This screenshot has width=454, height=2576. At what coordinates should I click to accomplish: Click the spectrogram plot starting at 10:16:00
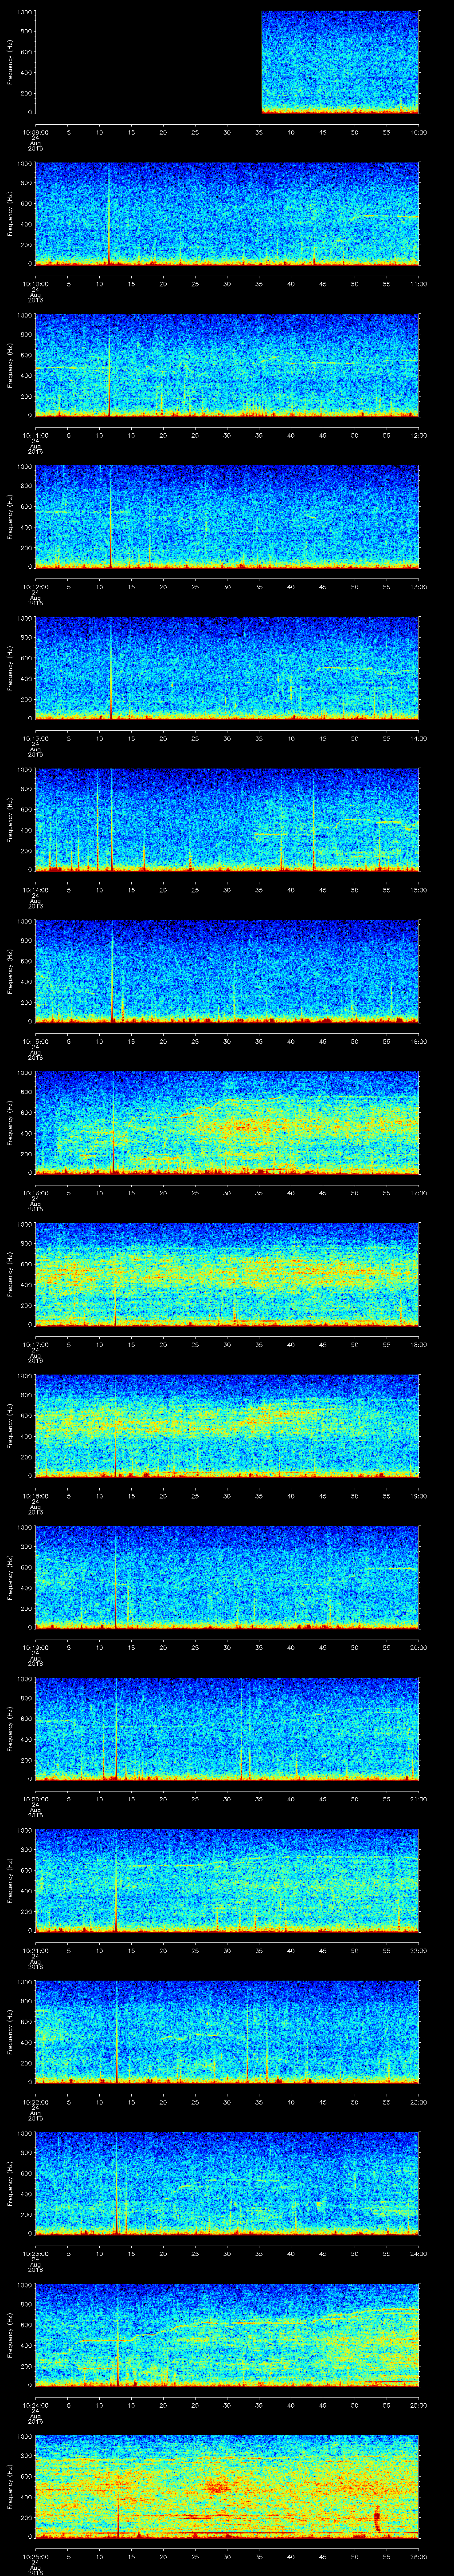[227, 1123]
